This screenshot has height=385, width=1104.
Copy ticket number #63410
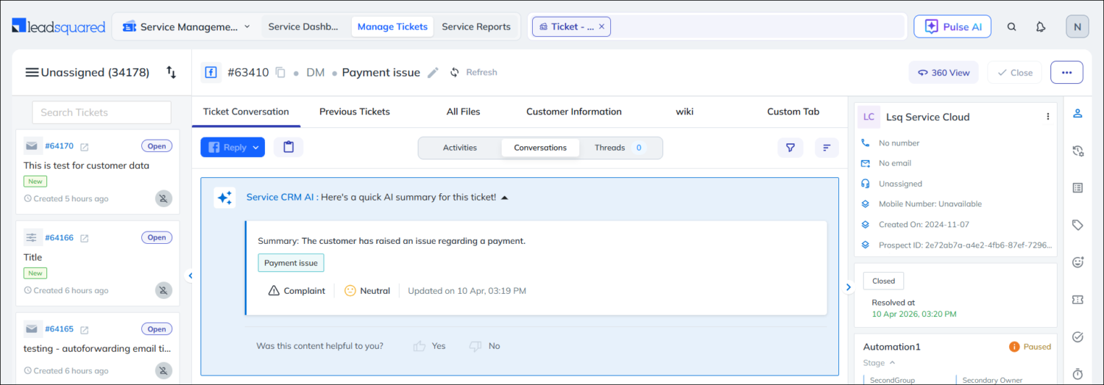[280, 72]
